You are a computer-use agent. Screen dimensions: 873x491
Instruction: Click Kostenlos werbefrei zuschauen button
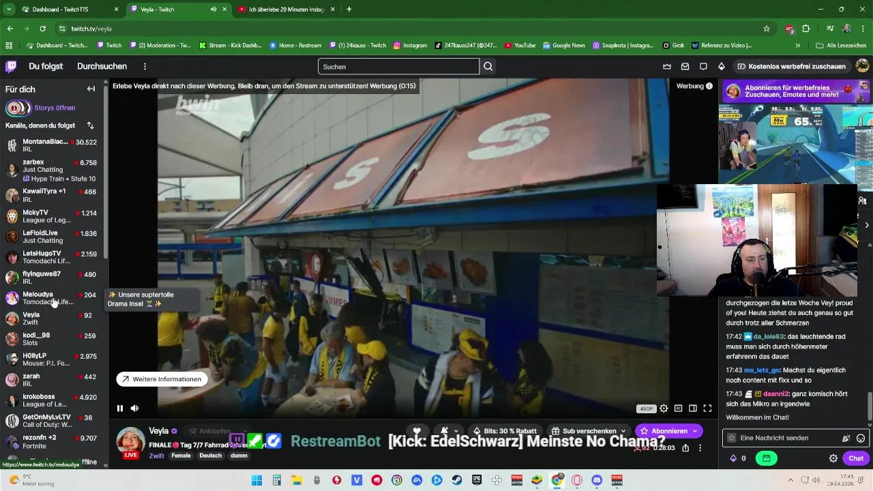point(791,66)
